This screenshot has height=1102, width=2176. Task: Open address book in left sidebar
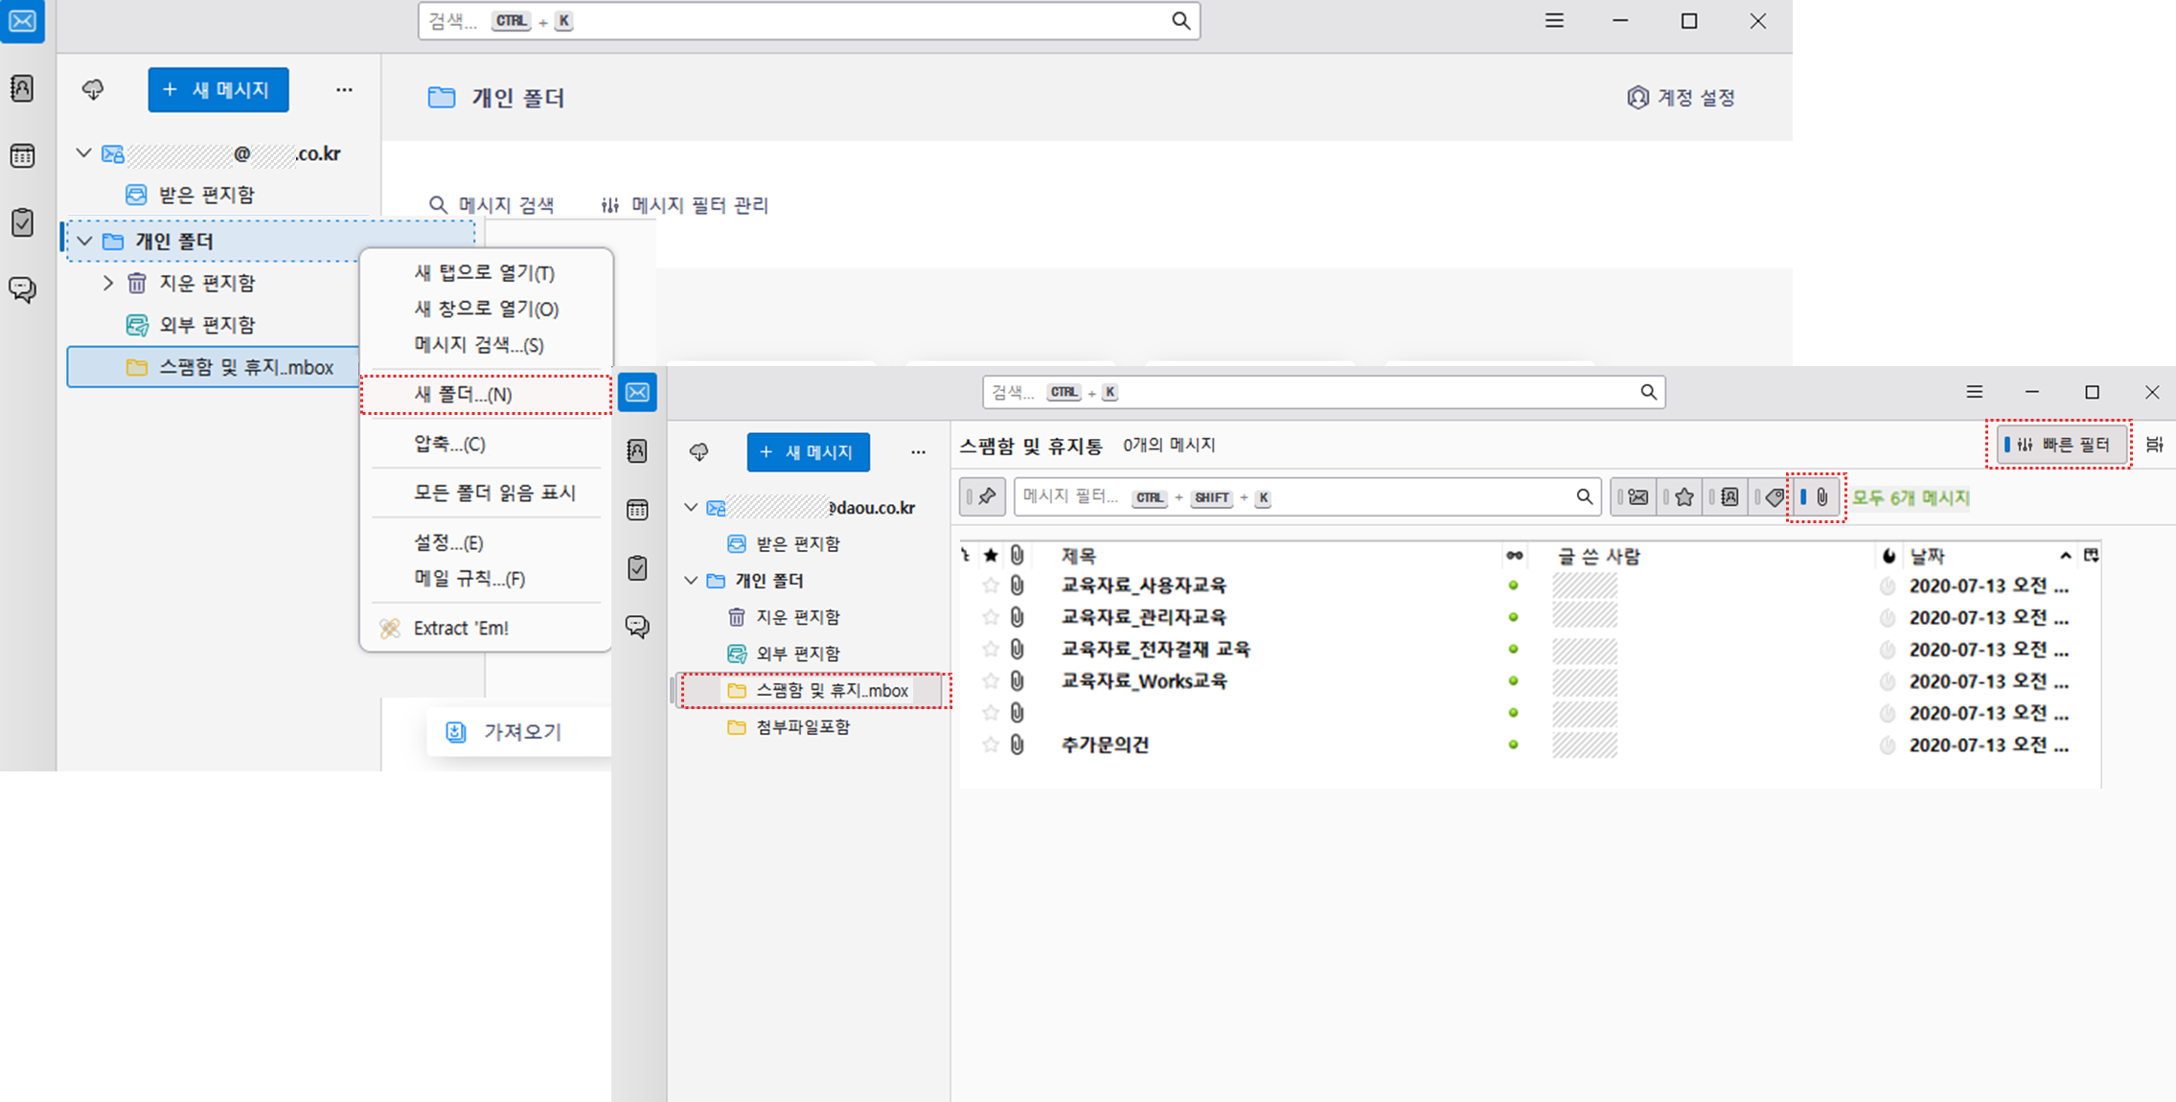tap(22, 89)
